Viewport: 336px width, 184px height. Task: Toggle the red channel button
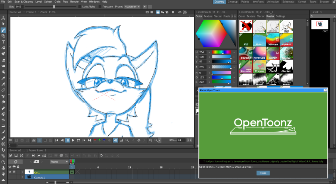click(x=95, y=140)
